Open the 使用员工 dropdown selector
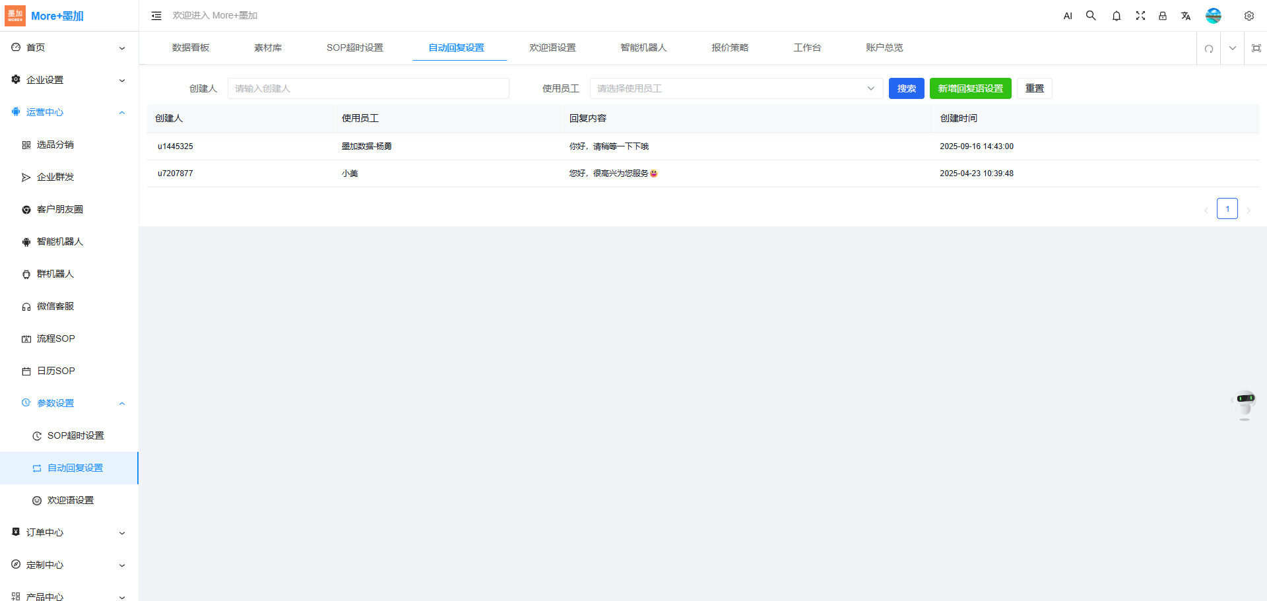Image resolution: width=1267 pixels, height=601 pixels. point(736,88)
